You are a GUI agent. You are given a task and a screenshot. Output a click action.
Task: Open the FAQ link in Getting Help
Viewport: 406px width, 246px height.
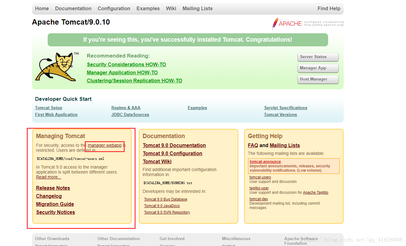point(253,145)
